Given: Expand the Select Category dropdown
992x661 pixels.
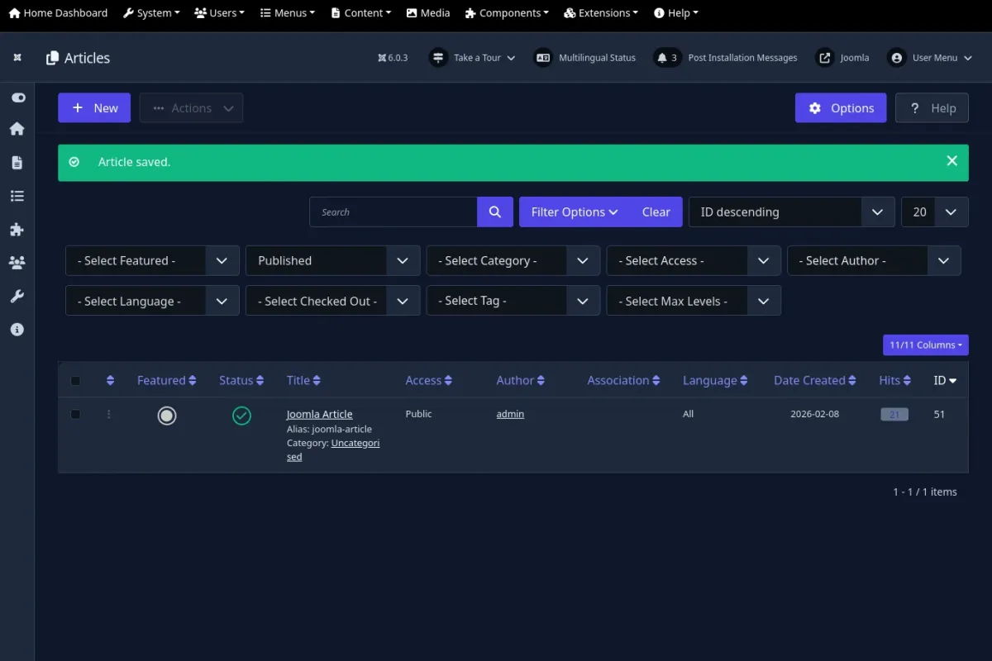Looking at the screenshot, I should tap(513, 261).
